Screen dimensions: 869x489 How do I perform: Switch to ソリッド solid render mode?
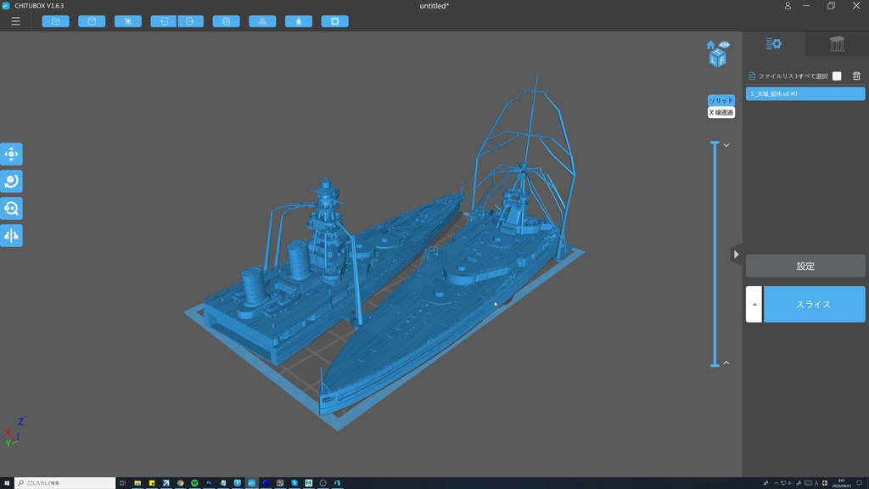click(x=721, y=100)
